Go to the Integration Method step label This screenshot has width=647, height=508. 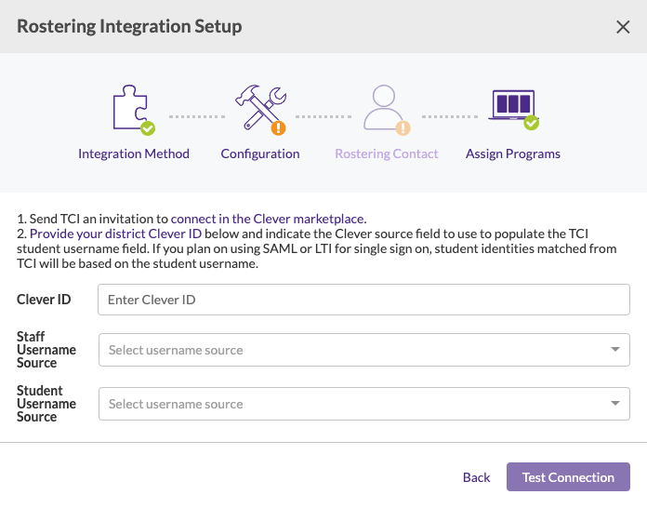coord(134,154)
